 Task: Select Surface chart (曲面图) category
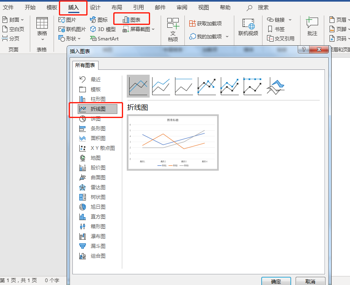[x=92, y=178]
